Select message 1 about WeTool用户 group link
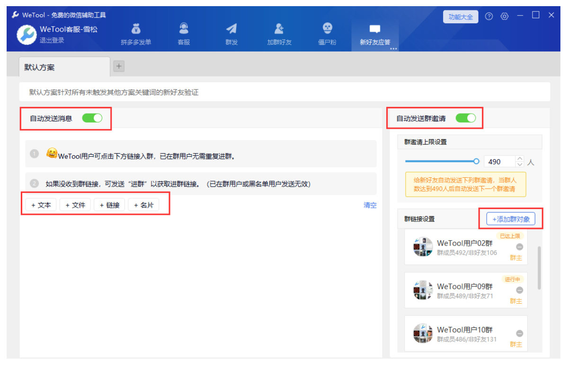 point(201,154)
